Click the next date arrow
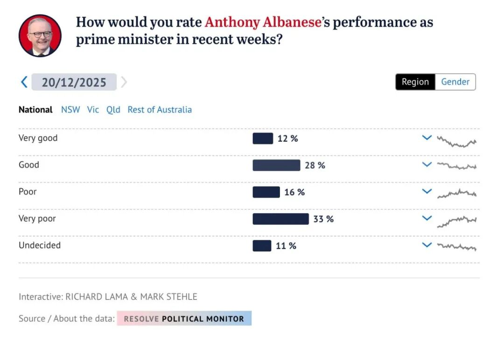The width and height of the screenshot is (504, 342). (x=124, y=82)
